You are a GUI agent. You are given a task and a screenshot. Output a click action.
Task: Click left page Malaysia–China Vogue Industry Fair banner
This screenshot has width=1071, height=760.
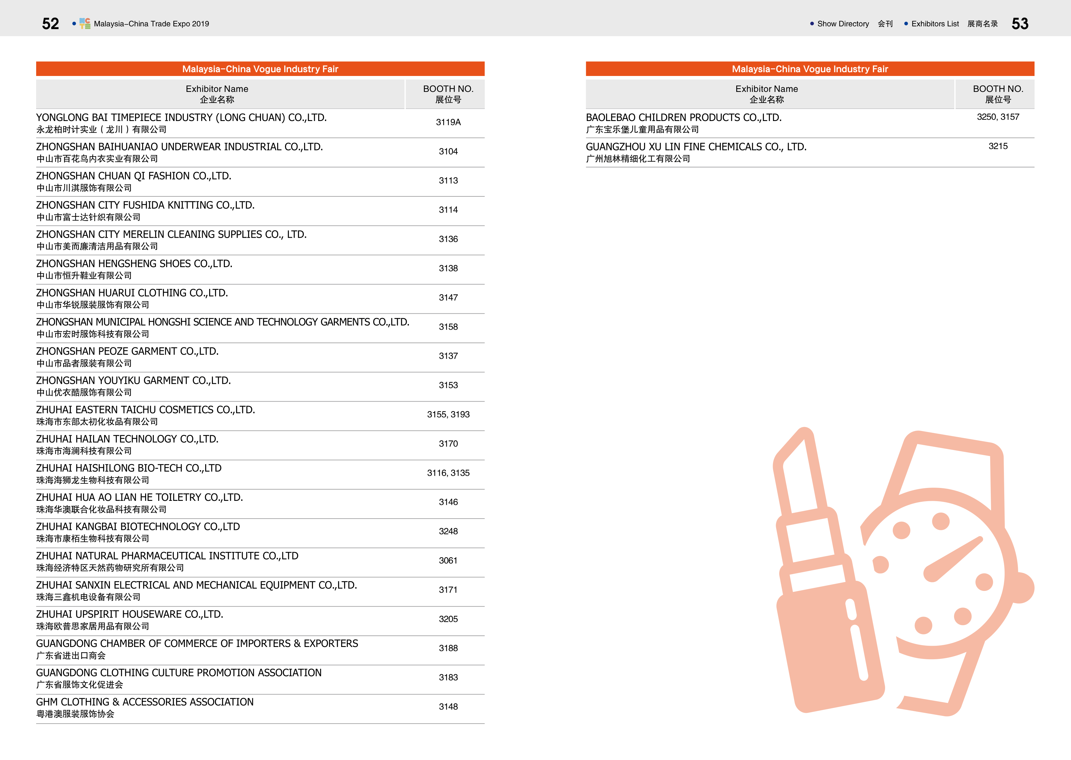260,69
